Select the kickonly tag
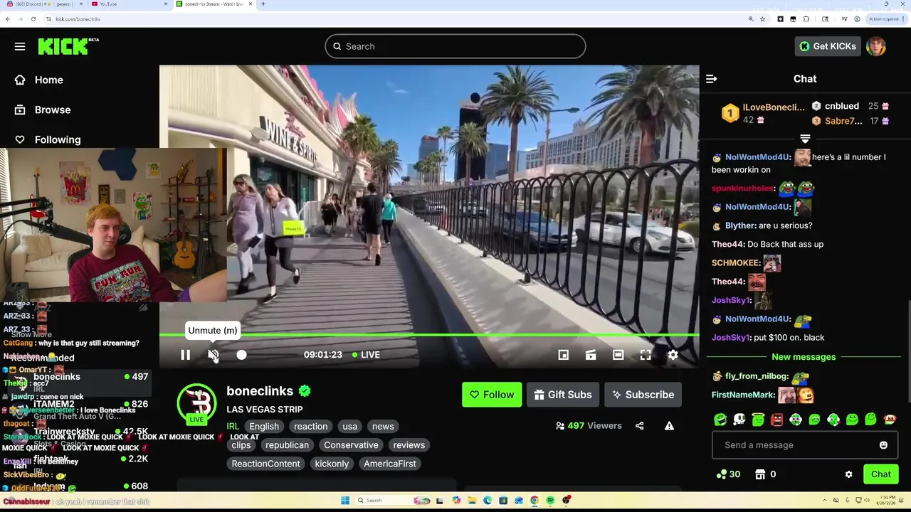Screen dimensions: 911x512 click(332, 464)
